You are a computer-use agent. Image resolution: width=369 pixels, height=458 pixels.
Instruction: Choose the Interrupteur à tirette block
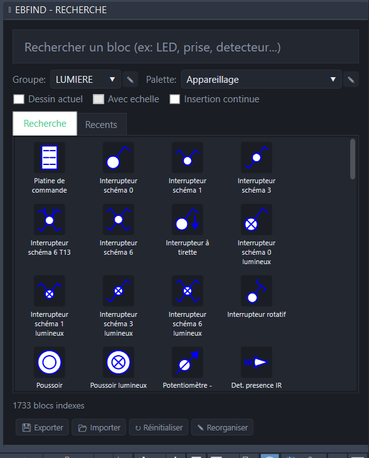[187, 220]
